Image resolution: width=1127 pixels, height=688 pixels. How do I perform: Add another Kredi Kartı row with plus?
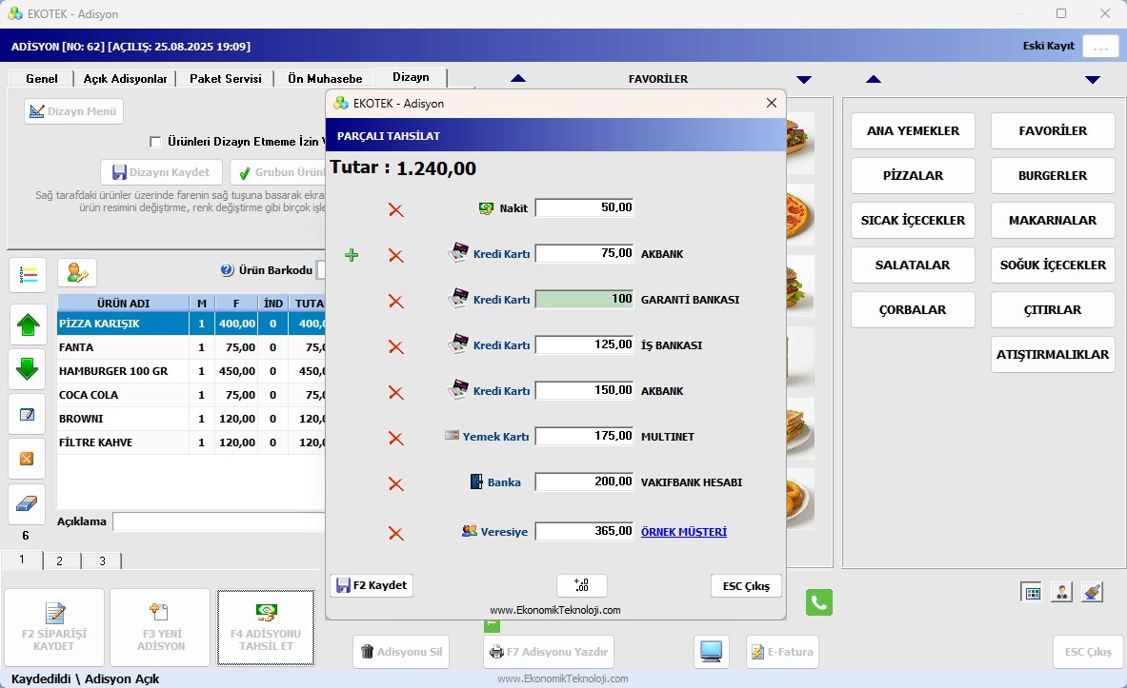352,255
